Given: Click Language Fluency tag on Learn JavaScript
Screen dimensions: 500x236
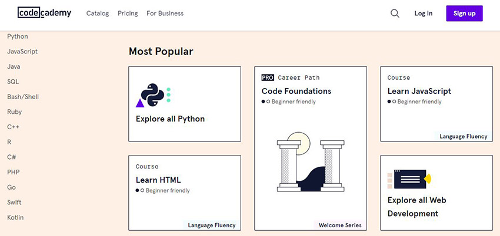Looking at the screenshot, I should (x=464, y=136).
